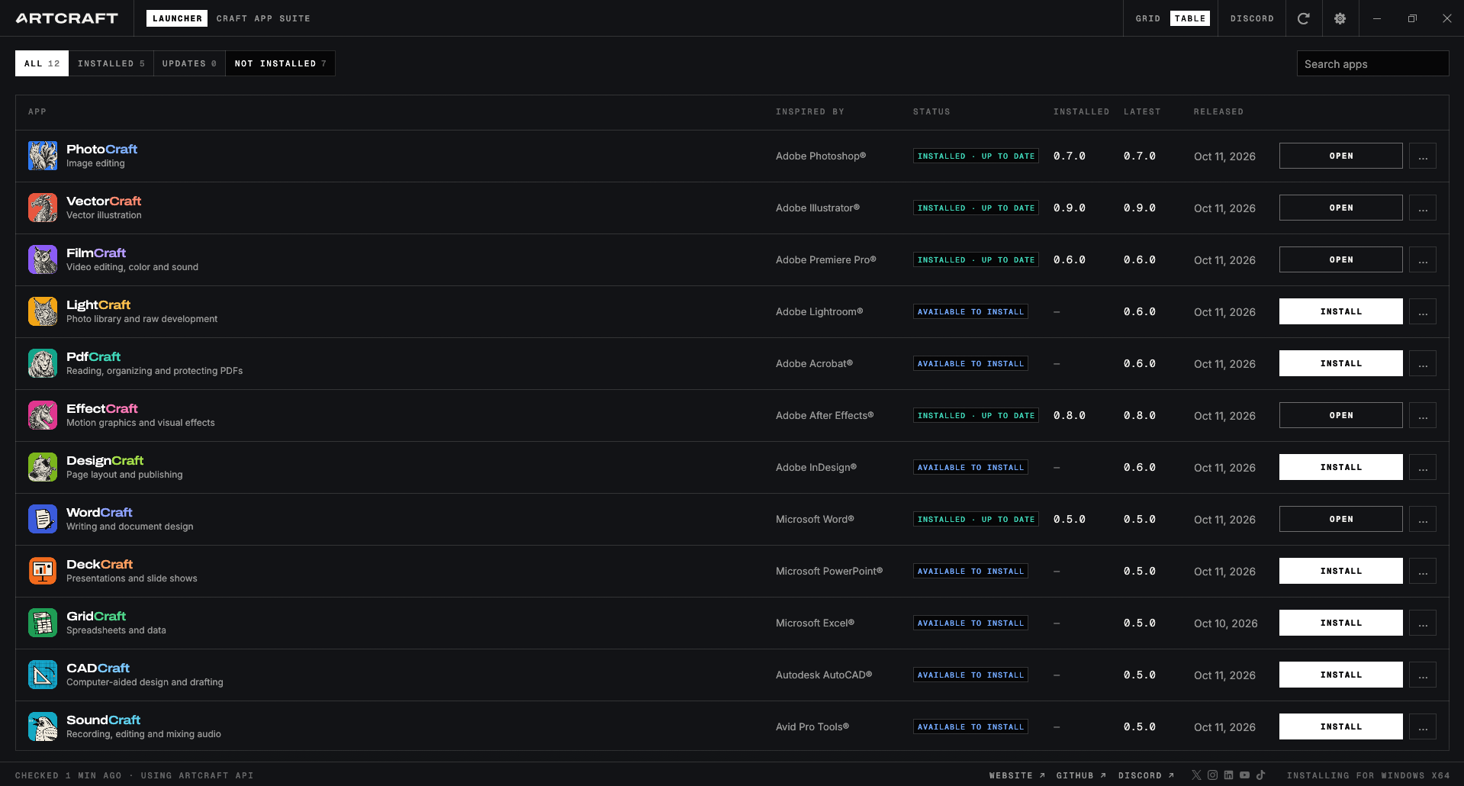
Task: Click the FilmCraft owl icon
Action: click(x=43, y=259)
